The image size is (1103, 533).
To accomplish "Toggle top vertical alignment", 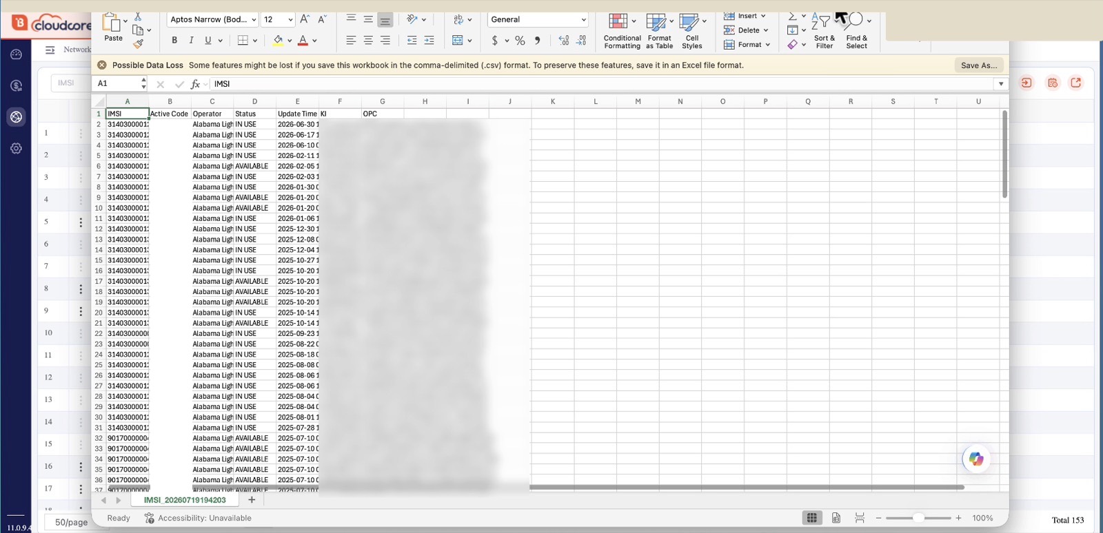I will (351, 19).
